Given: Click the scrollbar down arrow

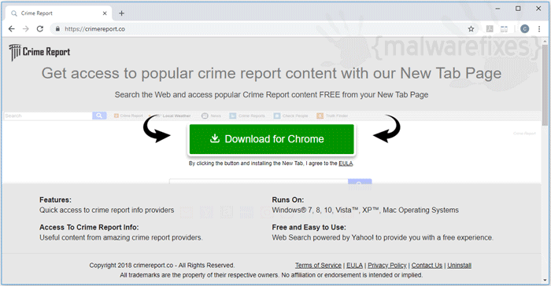Looking at the screenshot, I should tap(545, 280).
